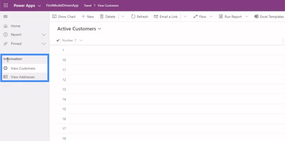Open the Active Customers view selector
The width and height of the screenshot is (285, 141).
click(x=79, y=29)
